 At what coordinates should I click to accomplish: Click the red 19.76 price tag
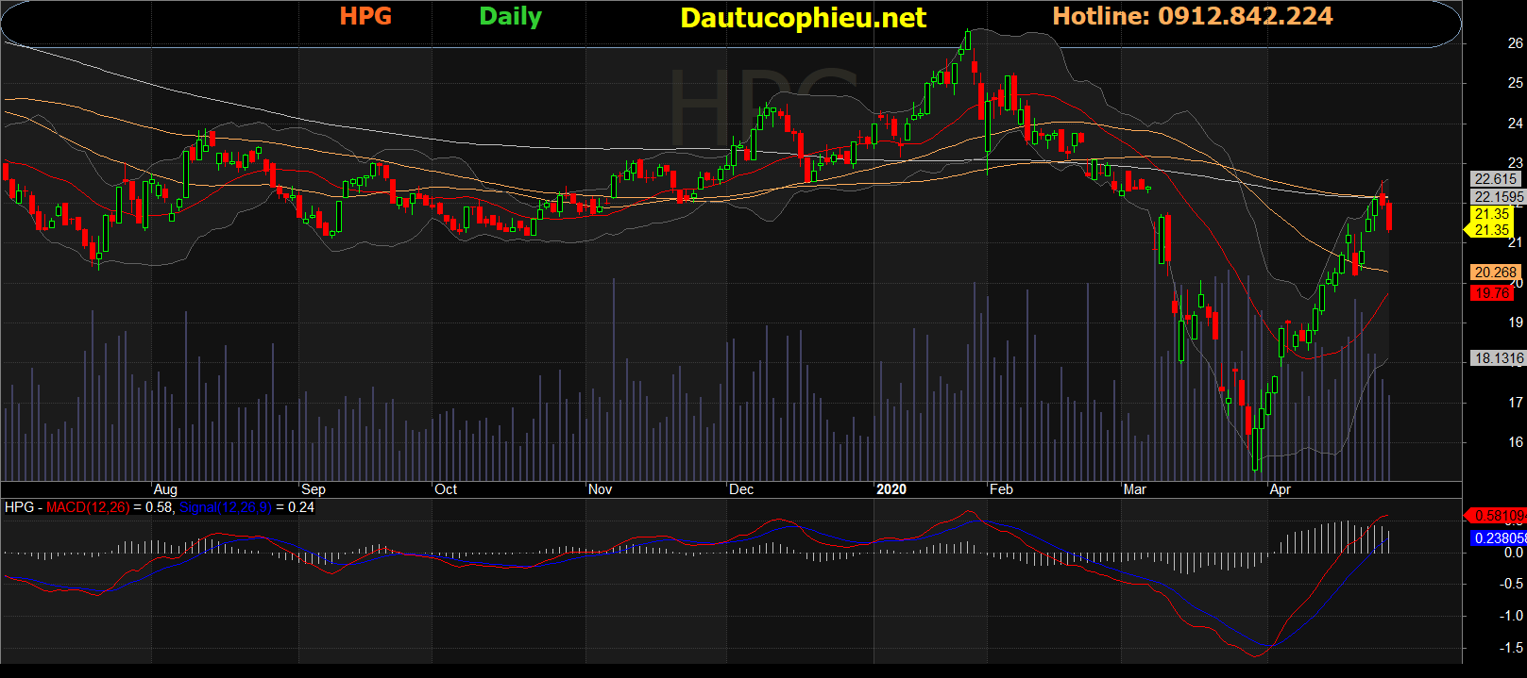tap(1492, 292)
